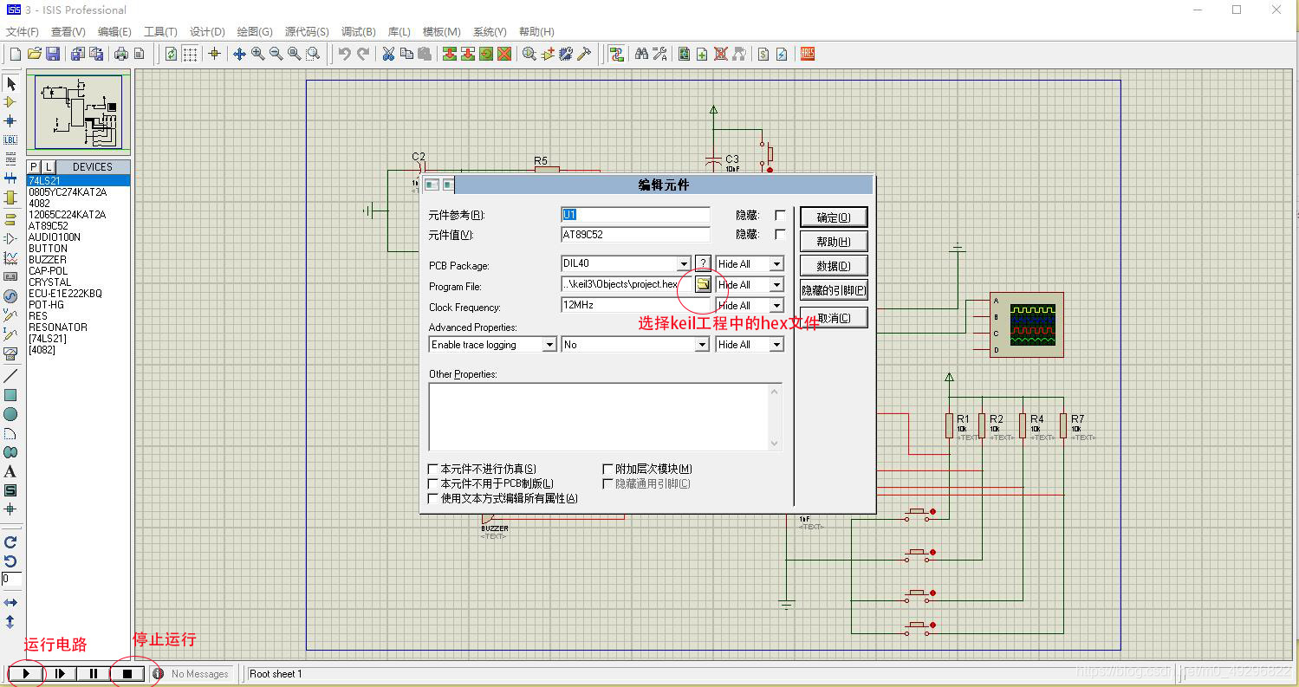The image size is (1299, 687).
Task: Click the 取消(C) button
Action: [834, 318]
